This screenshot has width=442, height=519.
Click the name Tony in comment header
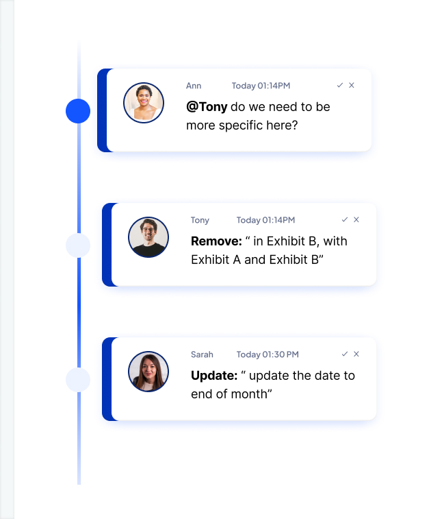(200, 220)
